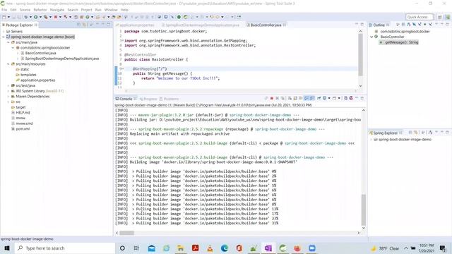This screenshot has height=254, width=452.
Task: Switch to SpringBootDockerImageDemoApplication.java editor tab
Action: click(202, 25)
